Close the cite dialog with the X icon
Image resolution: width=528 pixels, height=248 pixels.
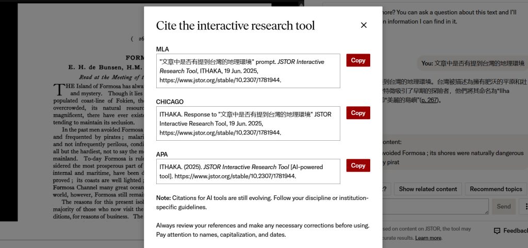click(364, 25)
